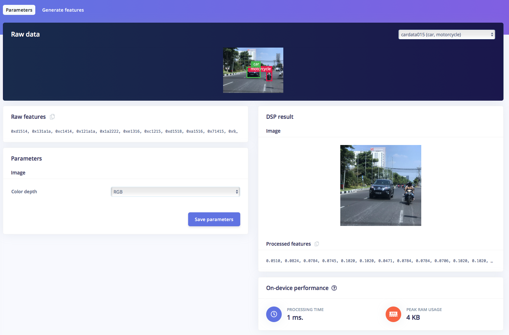Click the red motorcycle label tag
The width and height of the screenshot is (509, 335).
[x=265, y=69]
